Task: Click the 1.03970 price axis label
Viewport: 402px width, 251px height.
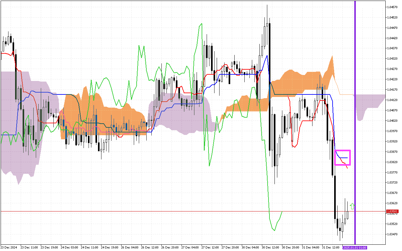Action: pyautogui.click(x=392, y=131)
